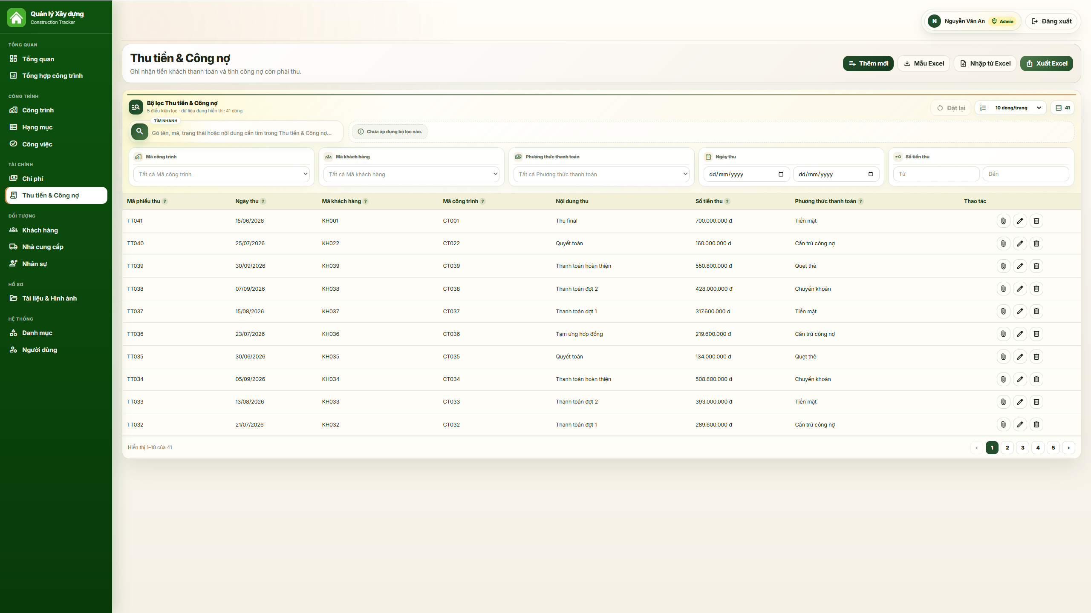Open Khách hàng in sidebar
Screen dimensions: 1091x613
(x=56, y=230)
